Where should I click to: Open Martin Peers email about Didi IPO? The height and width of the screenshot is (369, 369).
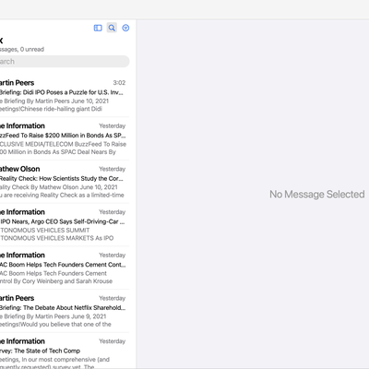pos(65,95)
